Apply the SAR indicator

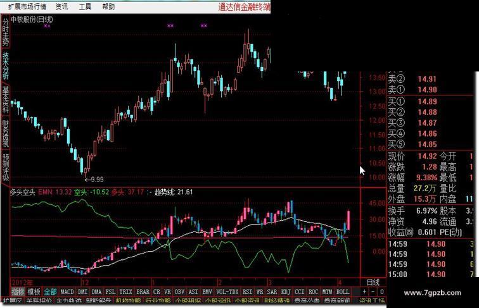[272, 292]
